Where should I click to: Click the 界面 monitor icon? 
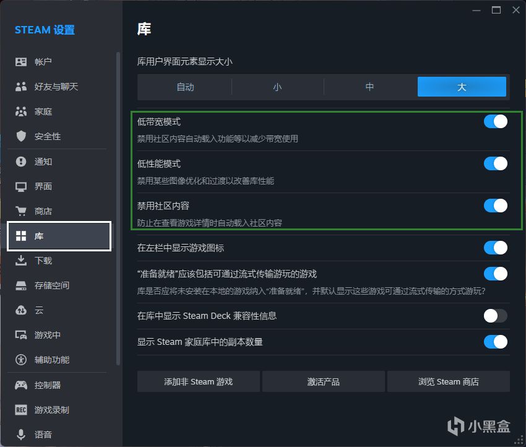21,186
